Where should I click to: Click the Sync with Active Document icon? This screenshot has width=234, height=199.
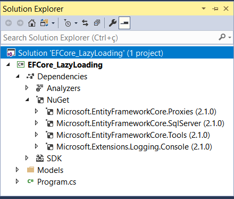tap(85, 23)
